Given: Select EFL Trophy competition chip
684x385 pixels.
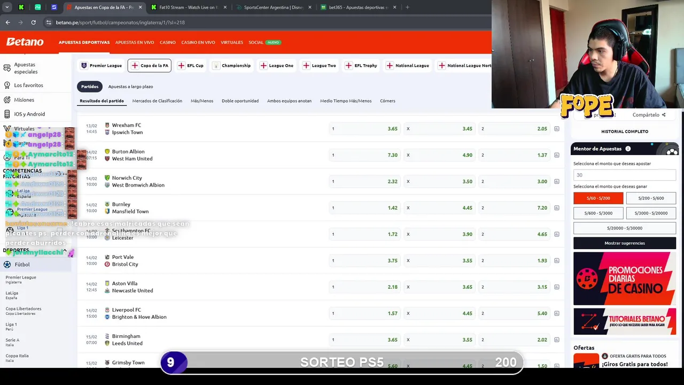Looking at the screenshot, I should coord(362,65).
